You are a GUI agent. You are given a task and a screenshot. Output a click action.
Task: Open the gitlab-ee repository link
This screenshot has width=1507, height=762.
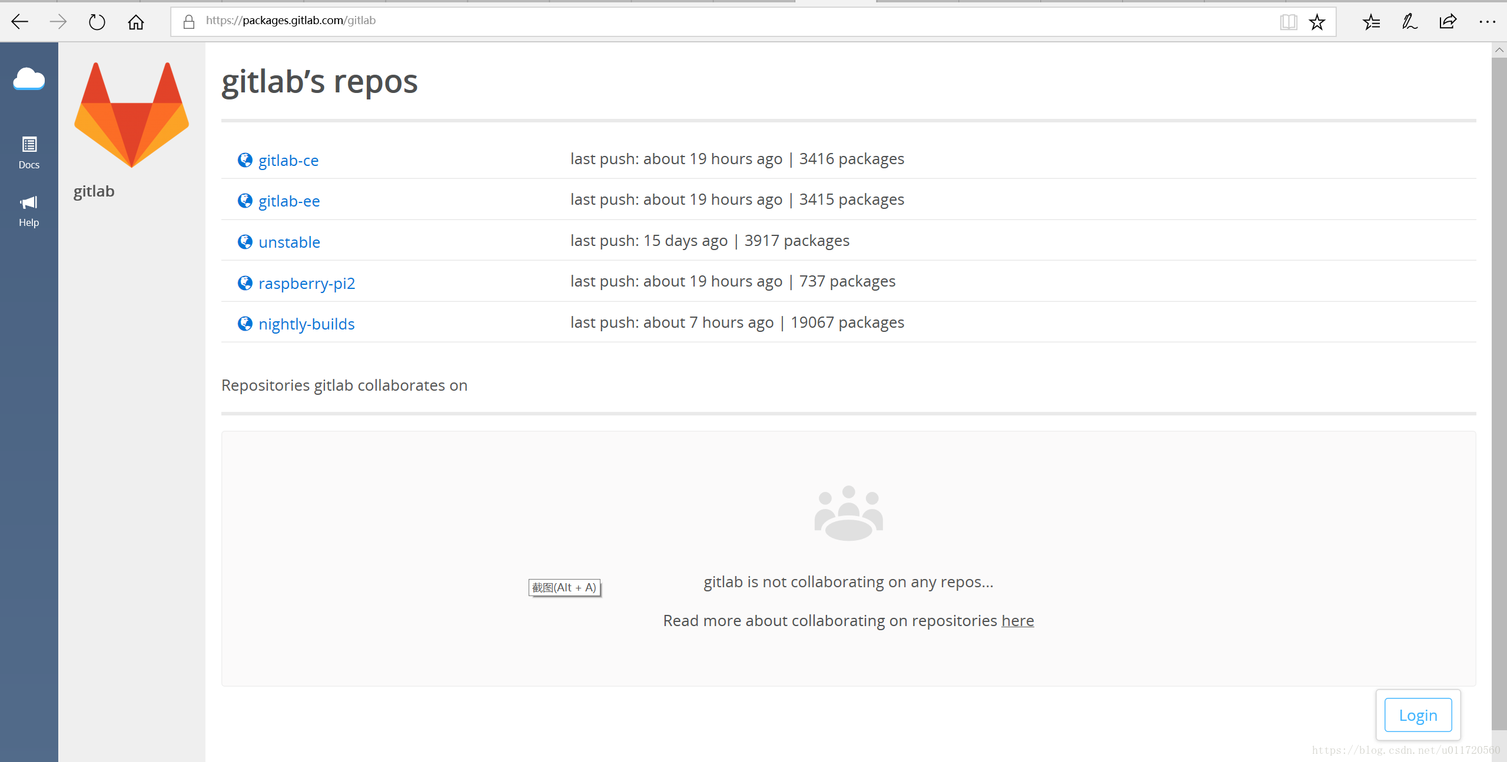289,201
